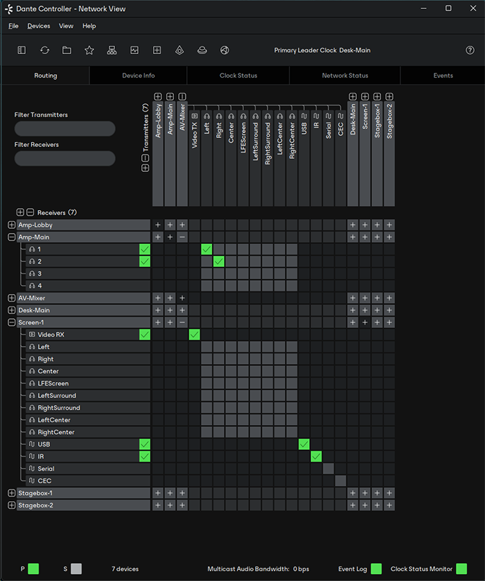This screenshot has height=581, width=485.
Task: Click the disc-shaped toolbar icon
Action: (202, 50)
